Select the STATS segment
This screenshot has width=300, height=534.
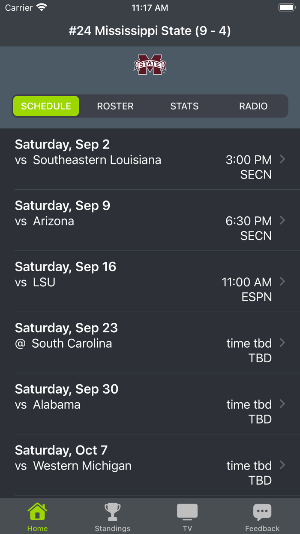pos(184,106)
